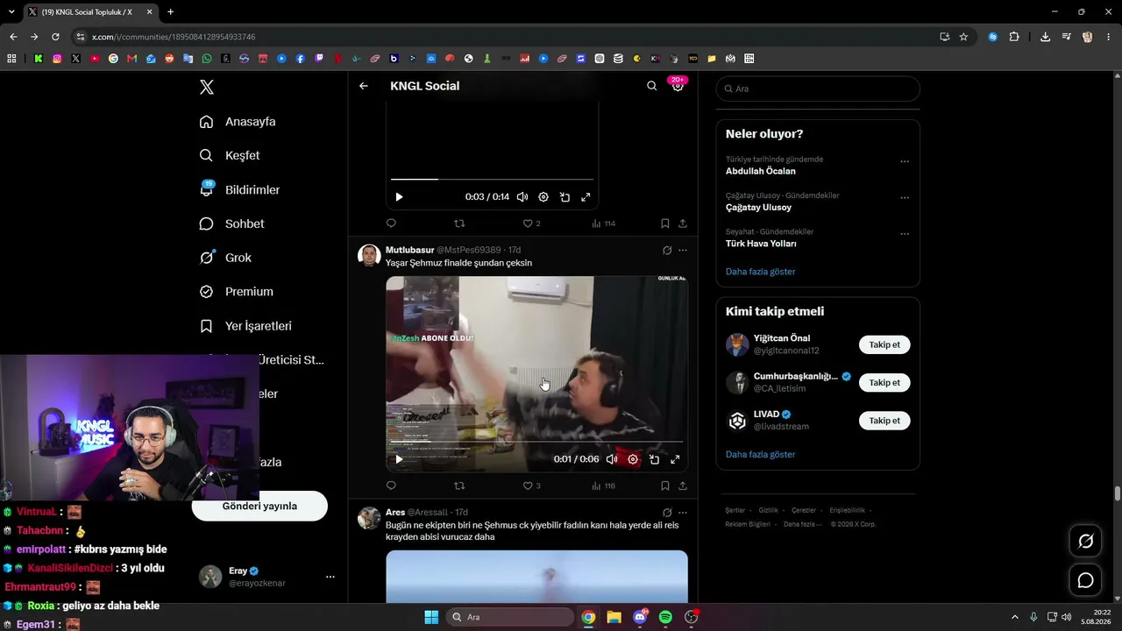Show more trends under Neler oluyor
This screenshot has width=1122, height=631.
click(760, 272)
